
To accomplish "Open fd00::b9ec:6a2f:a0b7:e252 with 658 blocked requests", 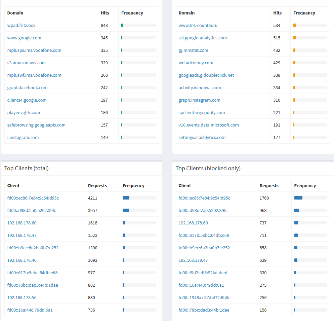I will [204, 248].
